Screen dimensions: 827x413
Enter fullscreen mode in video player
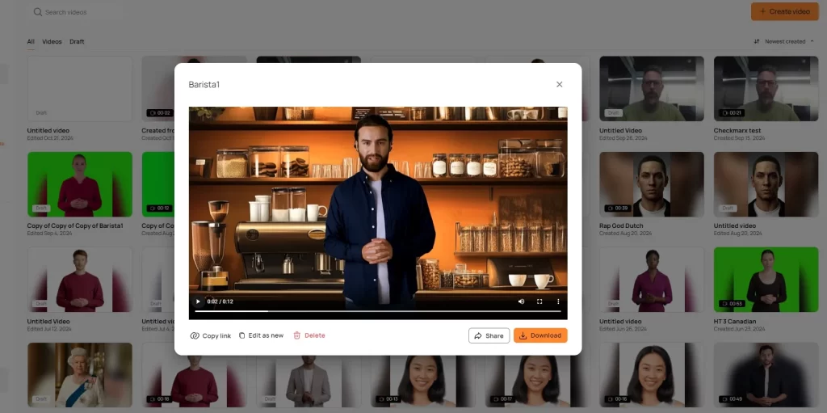click(x=539, y=301)
